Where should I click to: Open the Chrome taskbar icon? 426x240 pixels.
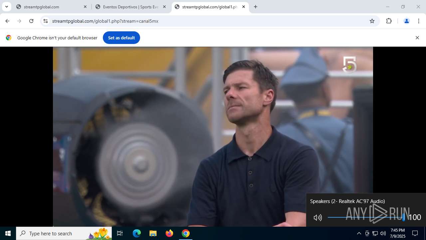pos(186,233)
